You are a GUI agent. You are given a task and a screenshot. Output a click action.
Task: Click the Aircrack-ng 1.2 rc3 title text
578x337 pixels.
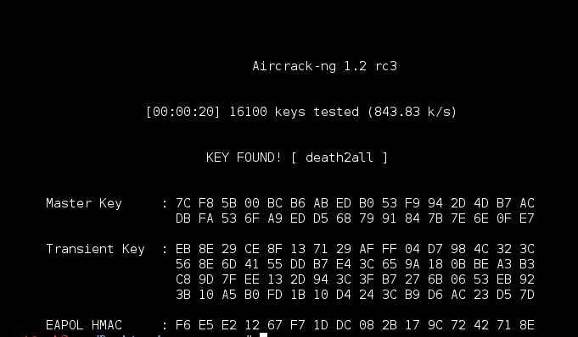(x=325, y=66)
